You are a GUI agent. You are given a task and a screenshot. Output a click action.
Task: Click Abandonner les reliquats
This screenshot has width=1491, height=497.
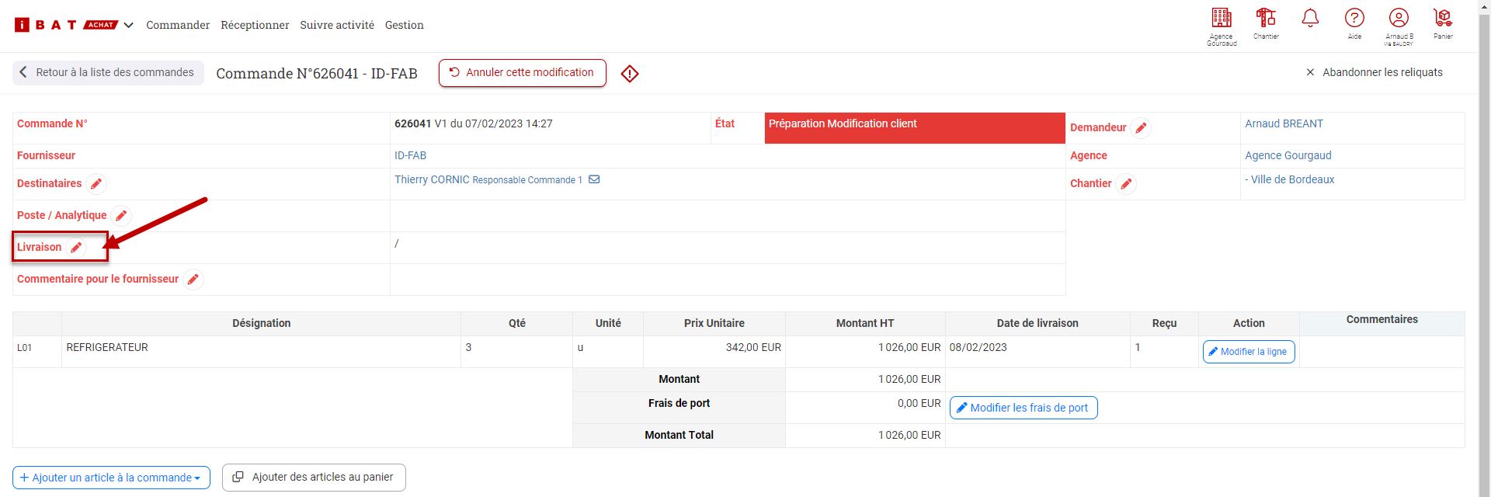pos(1374,72)
